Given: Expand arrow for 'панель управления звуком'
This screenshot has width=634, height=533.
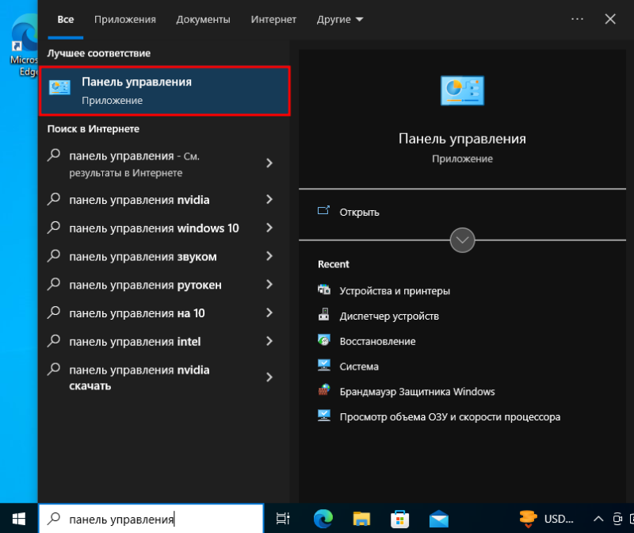Looking at the screenshot, I should (x=269, y=255).
